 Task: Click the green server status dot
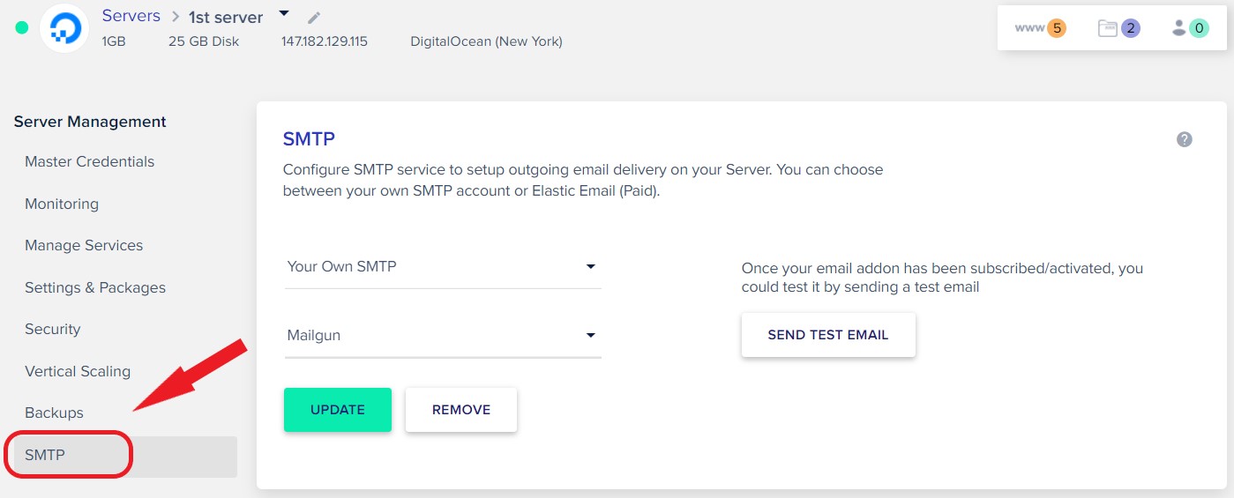(22, 28)
